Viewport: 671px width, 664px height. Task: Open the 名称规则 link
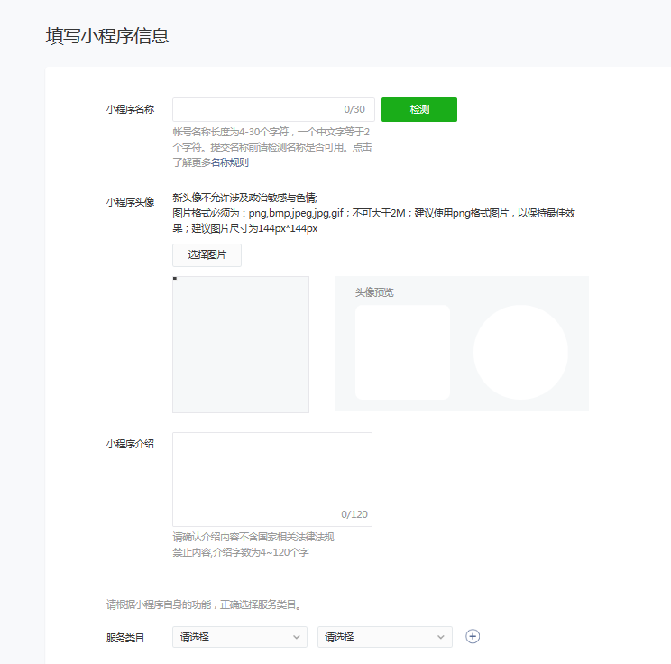tap(229, 162)
